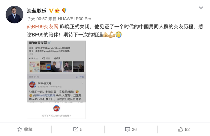Image resolution: width=210 pixels, height=136 pixels.
Task: Click the repost count 5
Action: click(x=81, y=129)
